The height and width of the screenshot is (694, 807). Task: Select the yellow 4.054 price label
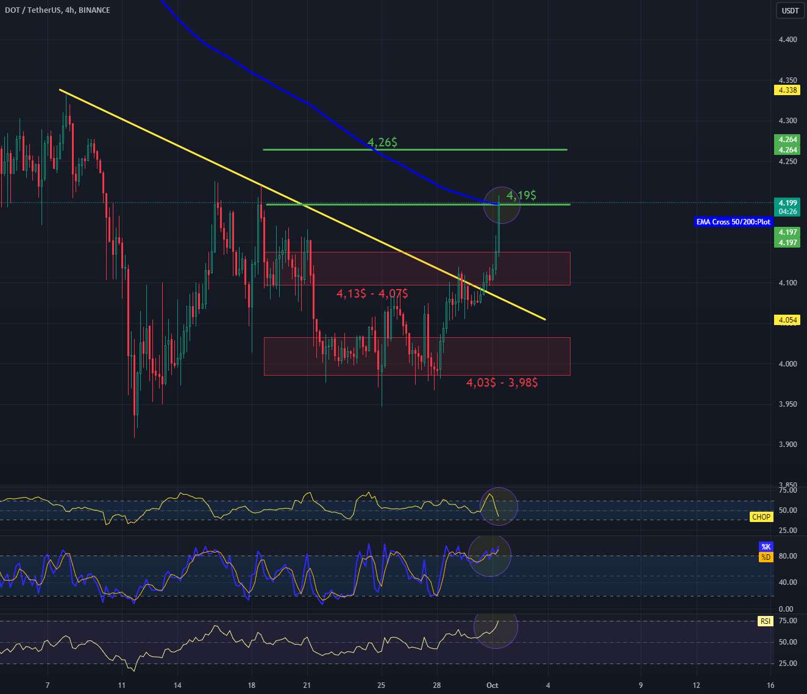coord(787,320)
